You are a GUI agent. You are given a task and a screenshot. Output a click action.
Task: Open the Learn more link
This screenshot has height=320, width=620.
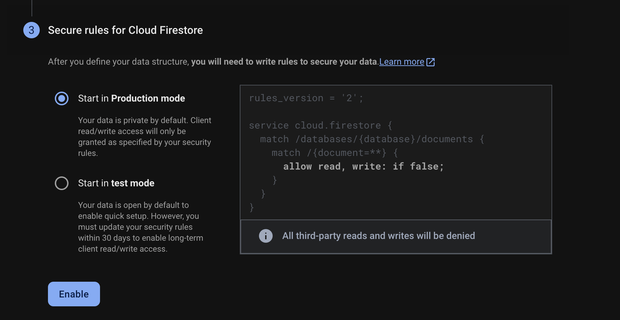(x=402, y=62)
